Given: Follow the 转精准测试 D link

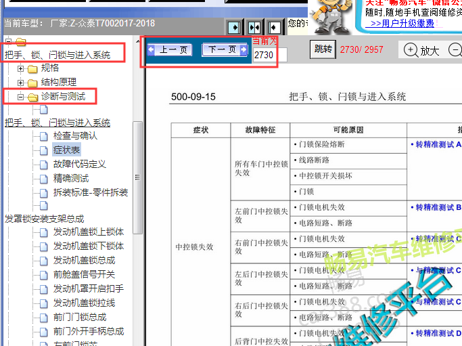Looking at the screenshot, I should click(x=436, y=333).
